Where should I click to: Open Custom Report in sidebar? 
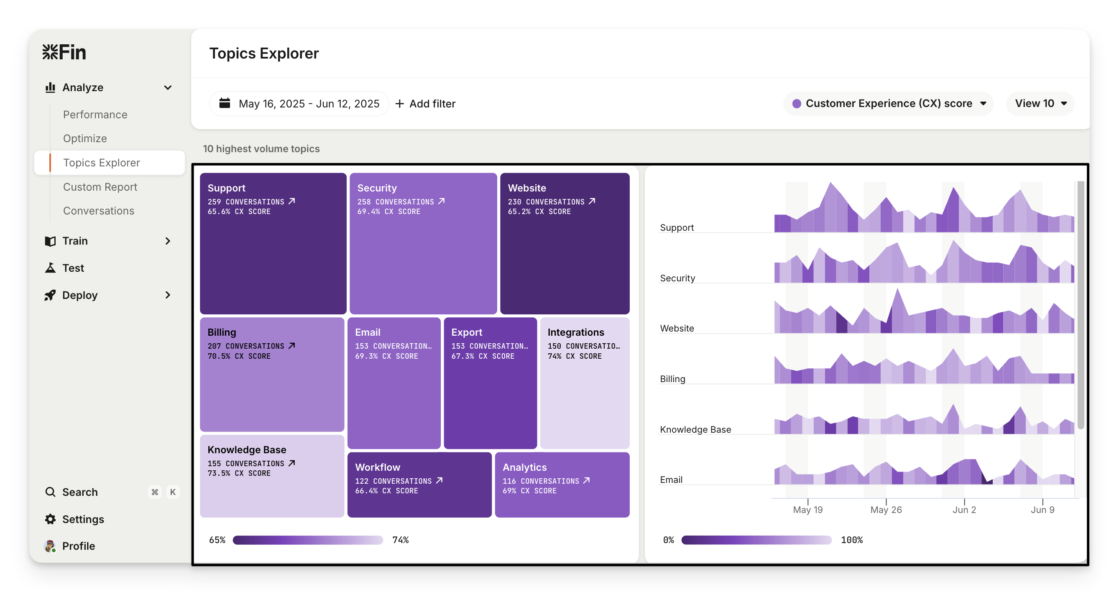pos(100,187)
